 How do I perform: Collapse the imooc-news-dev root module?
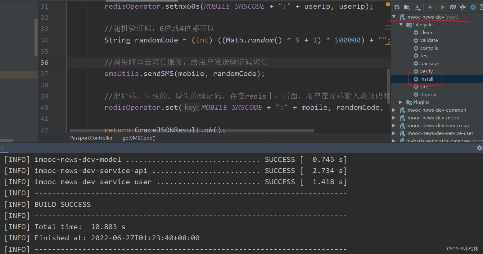(394, 17)
